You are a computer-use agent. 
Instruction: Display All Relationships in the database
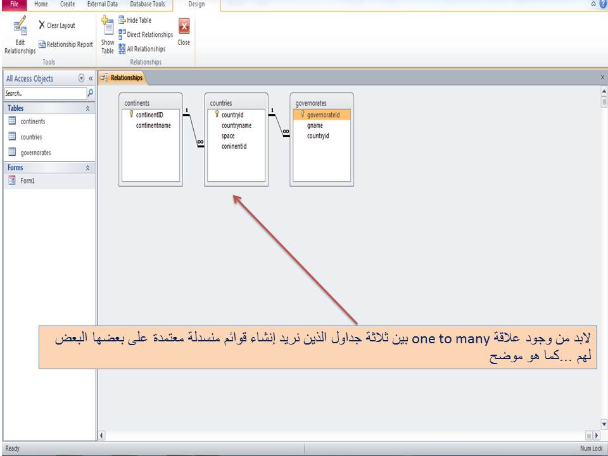click(143, 49)
